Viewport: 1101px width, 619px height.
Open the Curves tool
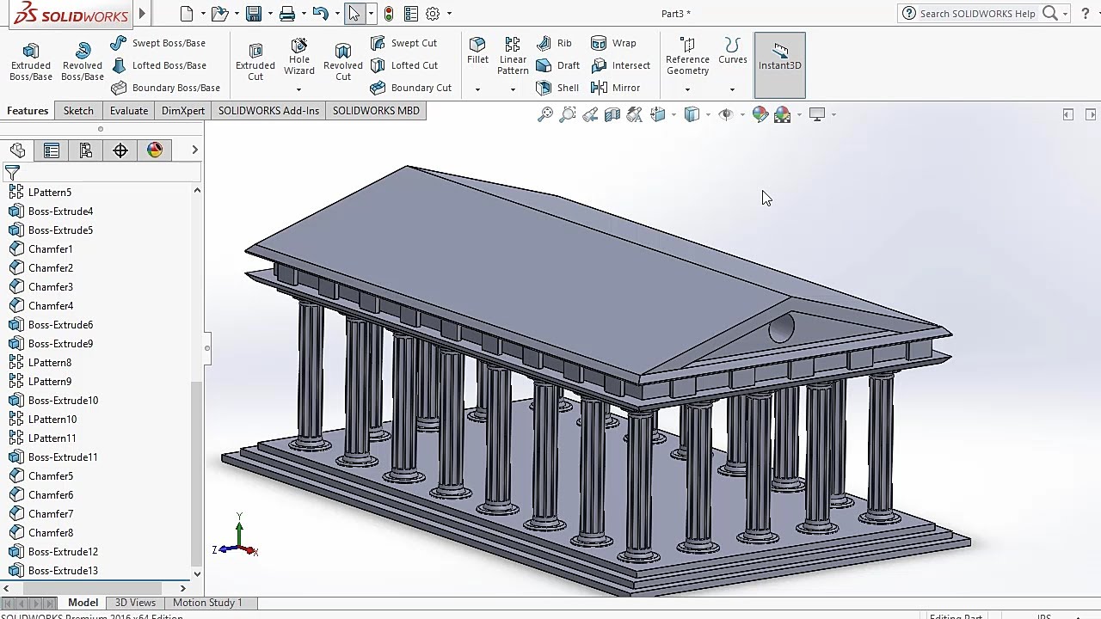pos(733,51)
